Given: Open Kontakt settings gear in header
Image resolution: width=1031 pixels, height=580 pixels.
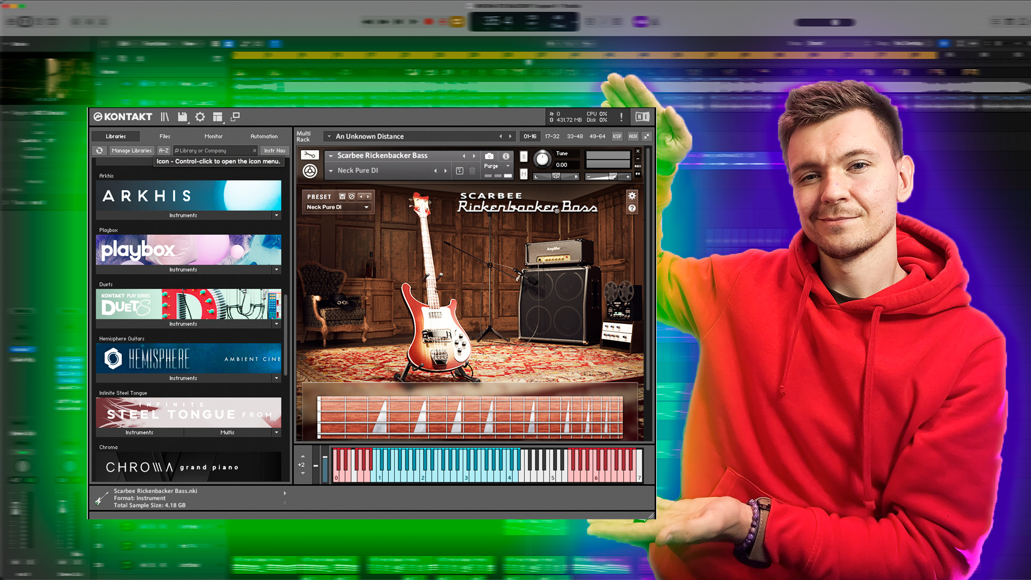Looking at the screenshot, I should click(x=200, y=117).
